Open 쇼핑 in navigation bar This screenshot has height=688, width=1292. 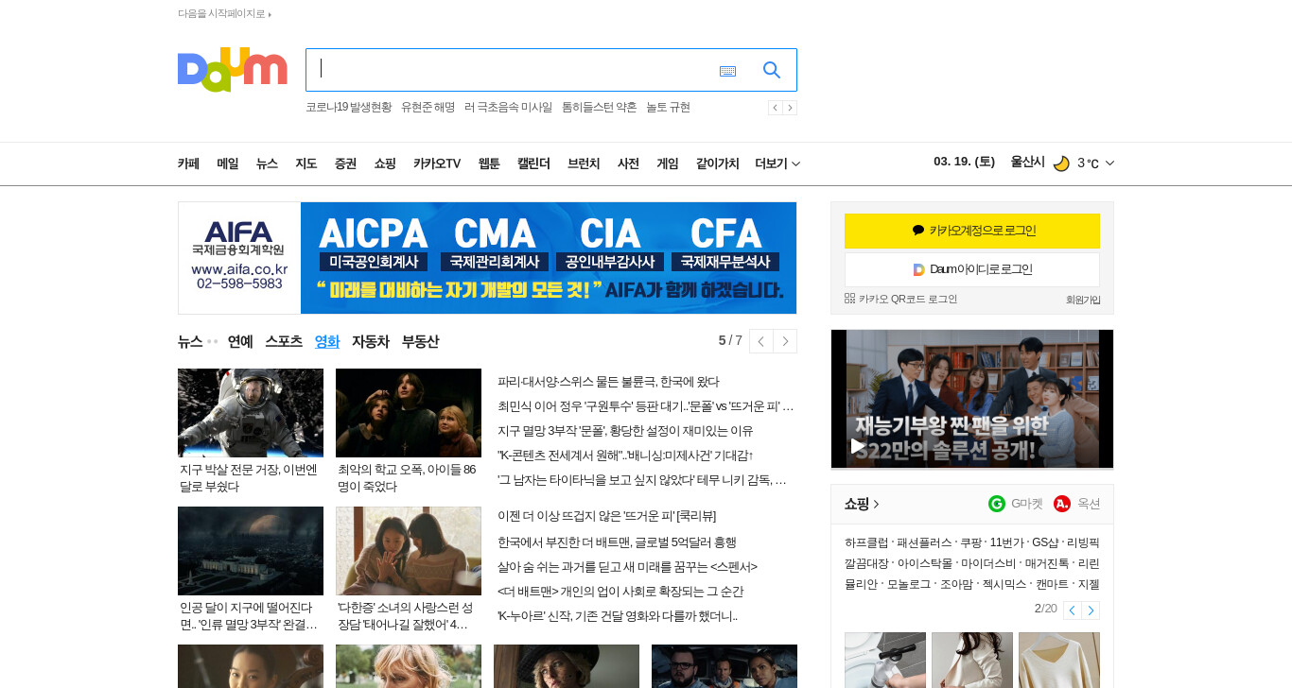[x=385, y=163]
